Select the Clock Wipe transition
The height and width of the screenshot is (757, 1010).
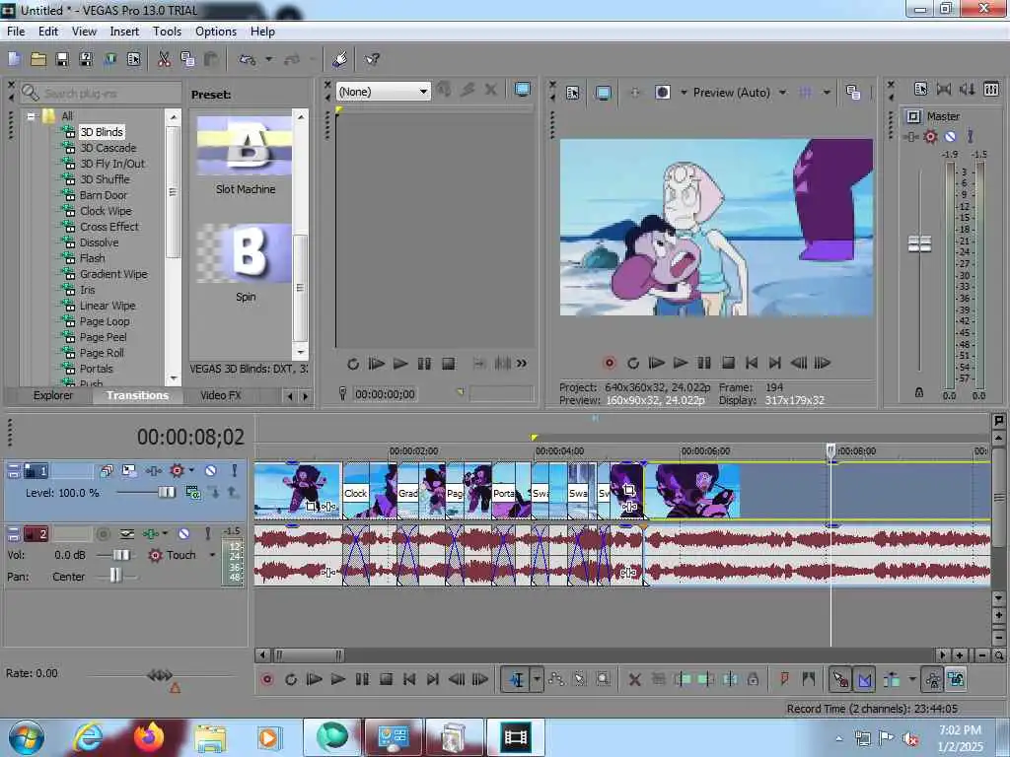pyautogui.click(x=106, y=211)
